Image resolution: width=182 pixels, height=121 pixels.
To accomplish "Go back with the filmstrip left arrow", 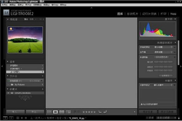I will pyautogui.click(x=22, y=118).
